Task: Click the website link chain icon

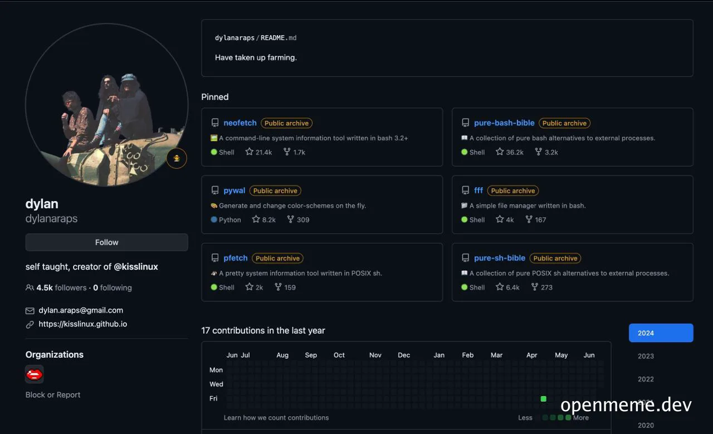Action: click(30, 324)
